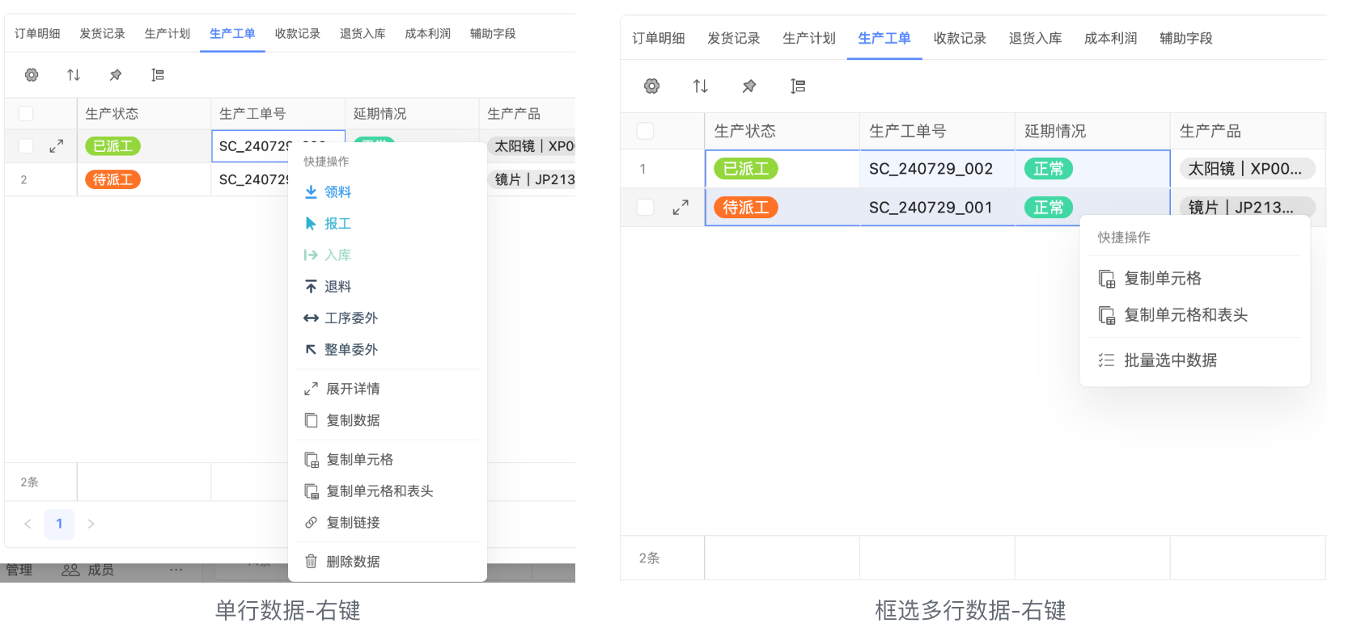The width and height of the screenshot is (1361, 640).
Task: Switch to 生产计划 tab in left panel
Action: pos(167,34)
